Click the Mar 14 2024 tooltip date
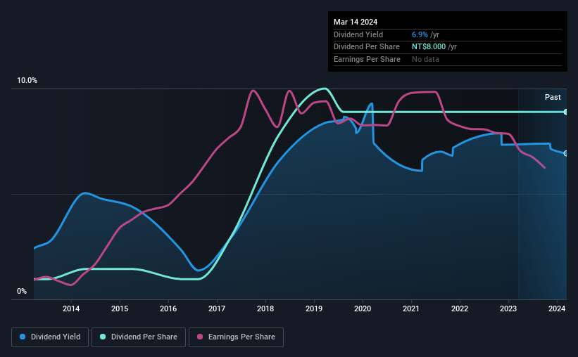This screenshot has width=578, height=357. click(x=356, y=22)
